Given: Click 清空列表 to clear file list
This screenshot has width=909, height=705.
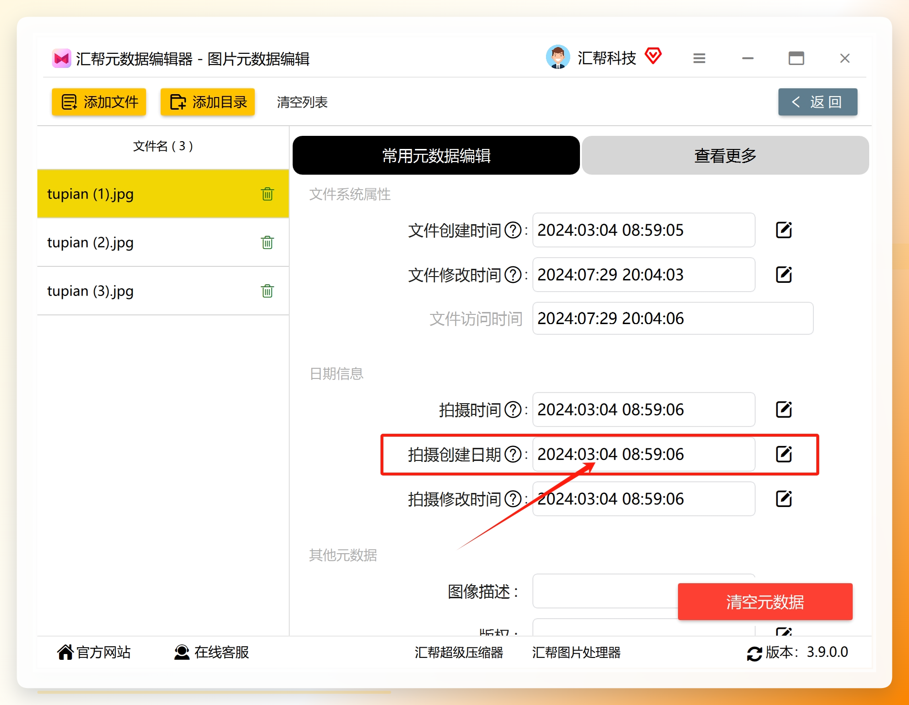Looking at the screenshot, I should [x=302, y=102].
